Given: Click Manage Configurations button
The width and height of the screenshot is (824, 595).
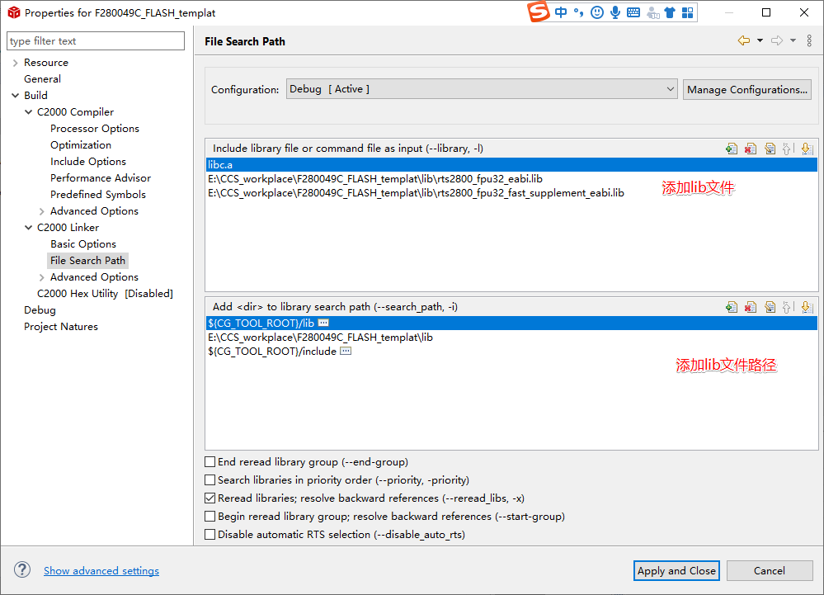Looking at the screenshot, I should (746, 89).
